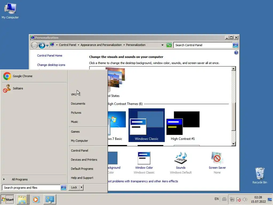The image size is (273, 205).
Task: Open the shutdown options arrow beside Lock
Action: point(81,187)
